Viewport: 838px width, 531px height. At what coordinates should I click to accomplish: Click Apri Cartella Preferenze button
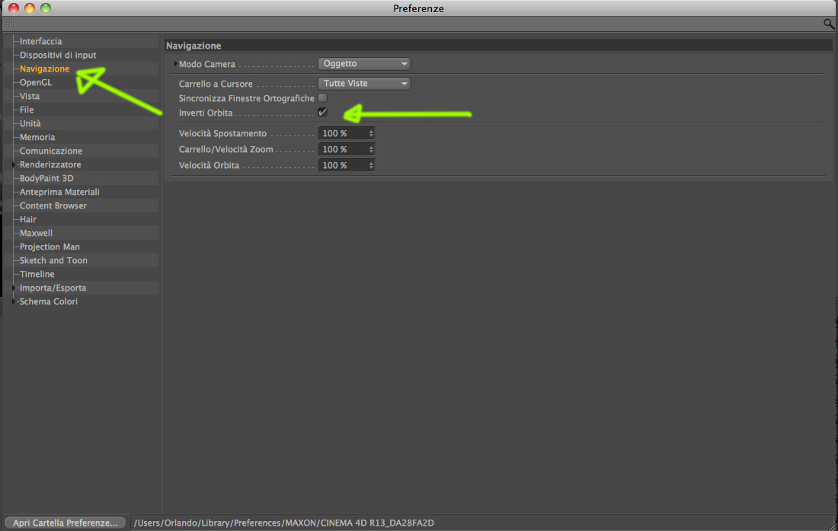[66, 523]
